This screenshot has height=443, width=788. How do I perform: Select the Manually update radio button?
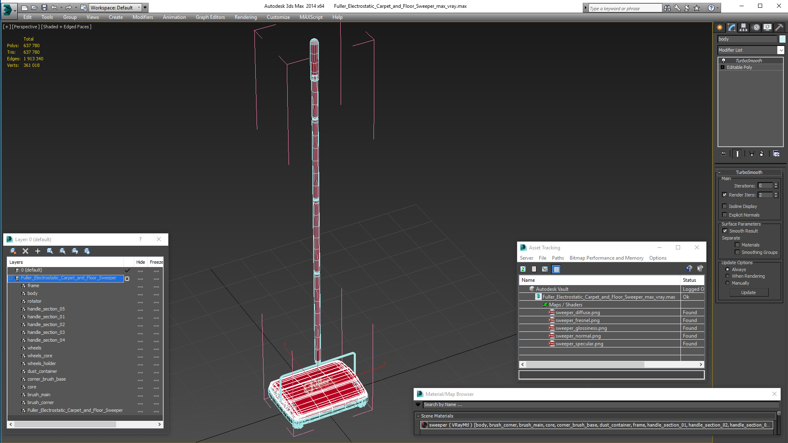(x=728, y=283)
